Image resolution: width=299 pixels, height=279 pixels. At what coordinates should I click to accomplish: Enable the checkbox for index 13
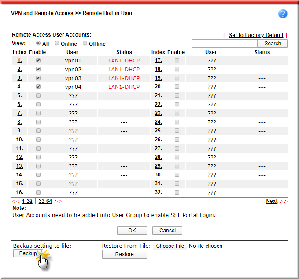point(38,166)
